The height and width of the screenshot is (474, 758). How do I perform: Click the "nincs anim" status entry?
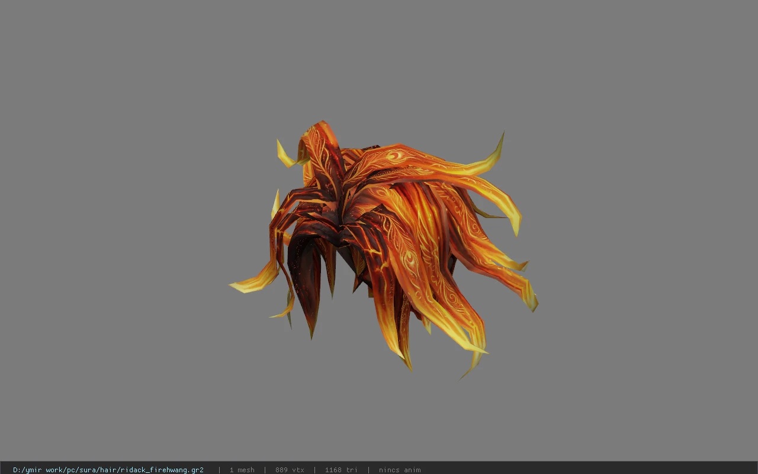(400, 470)
